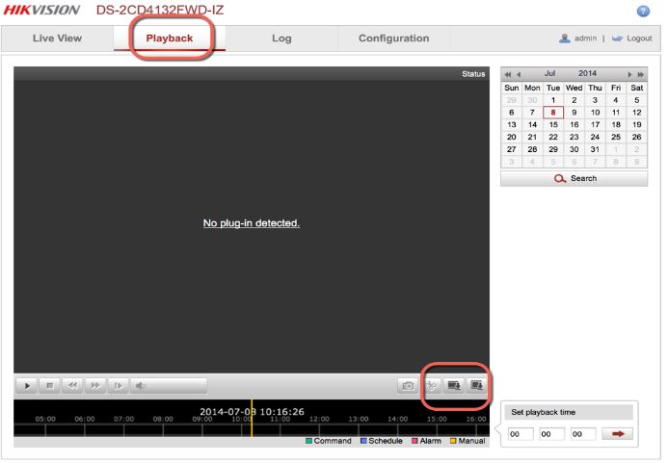Go to previous month in calendar
This screenshot has height=463, width=668.
[x=519, y=74]
